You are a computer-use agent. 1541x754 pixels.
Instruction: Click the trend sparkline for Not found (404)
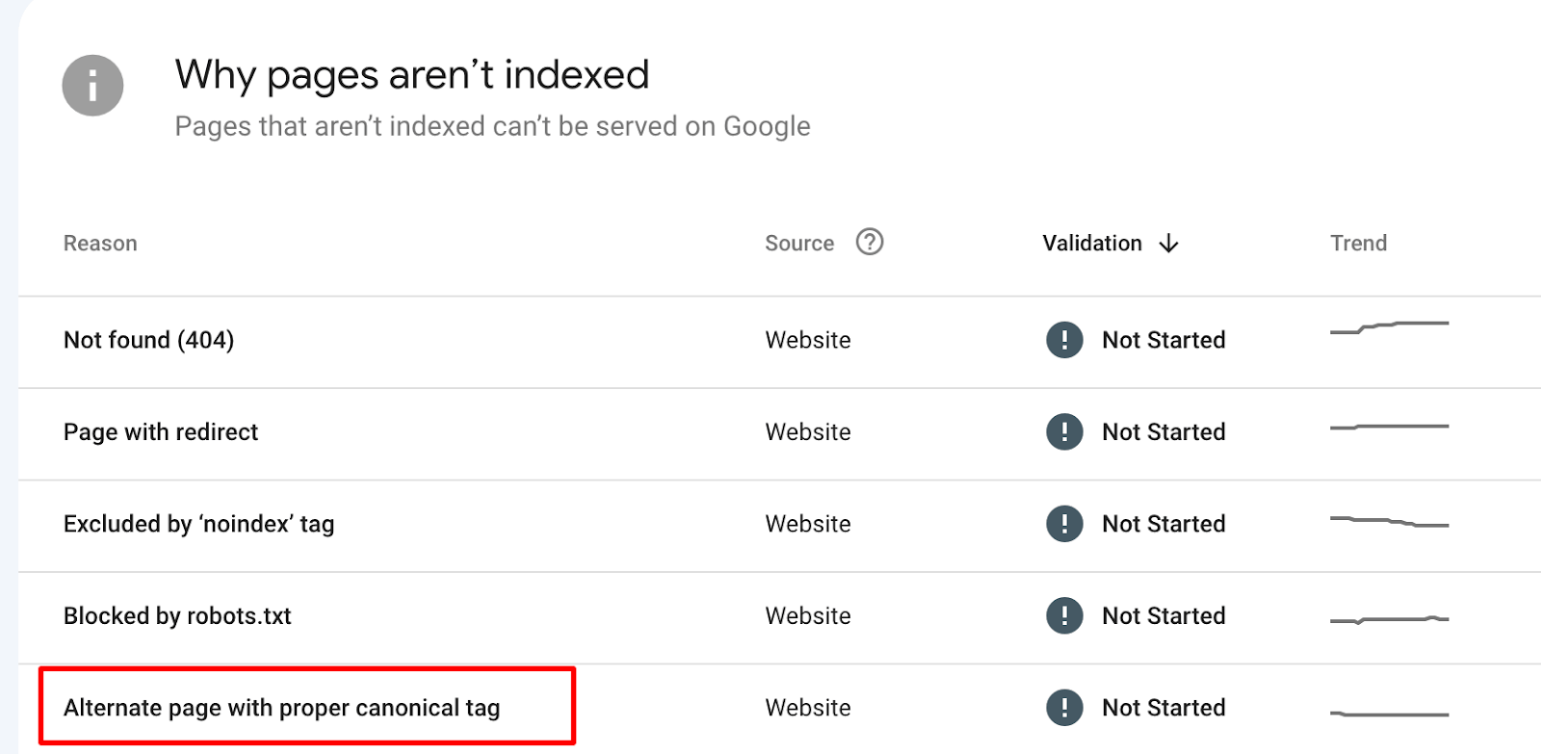point(1389,327)
